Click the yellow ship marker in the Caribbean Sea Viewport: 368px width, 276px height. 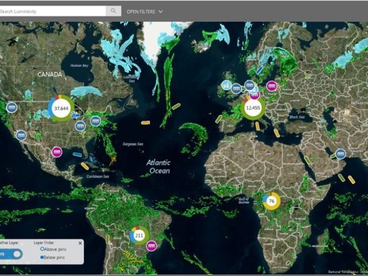(85, 166)
